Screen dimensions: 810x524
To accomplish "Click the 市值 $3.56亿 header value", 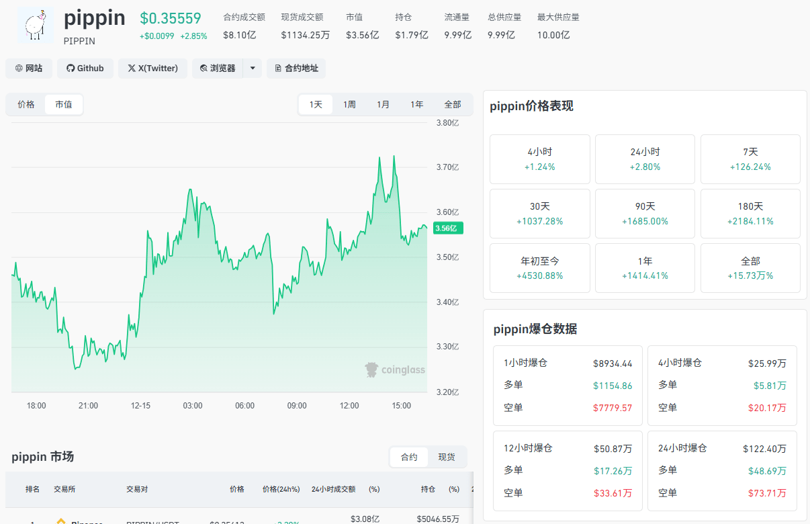I will tap(363, 35).
